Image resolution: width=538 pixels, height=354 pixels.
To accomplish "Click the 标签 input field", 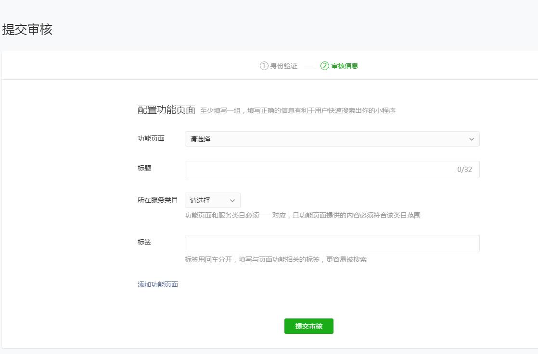I will [x=332, y=244].
